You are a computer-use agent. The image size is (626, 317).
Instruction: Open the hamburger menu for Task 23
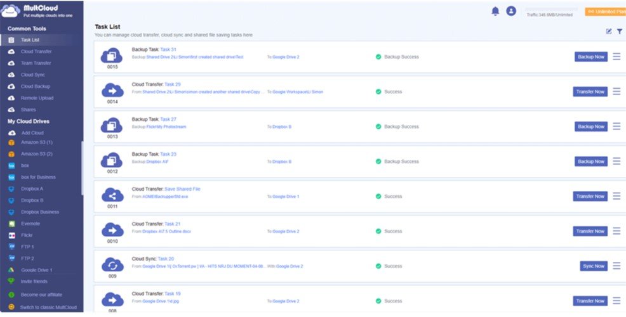(616, 162)
